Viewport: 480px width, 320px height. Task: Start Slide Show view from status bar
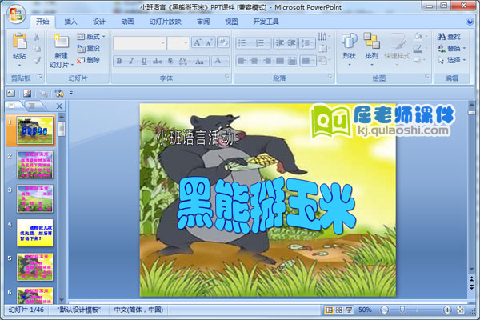tap(349, 310)
